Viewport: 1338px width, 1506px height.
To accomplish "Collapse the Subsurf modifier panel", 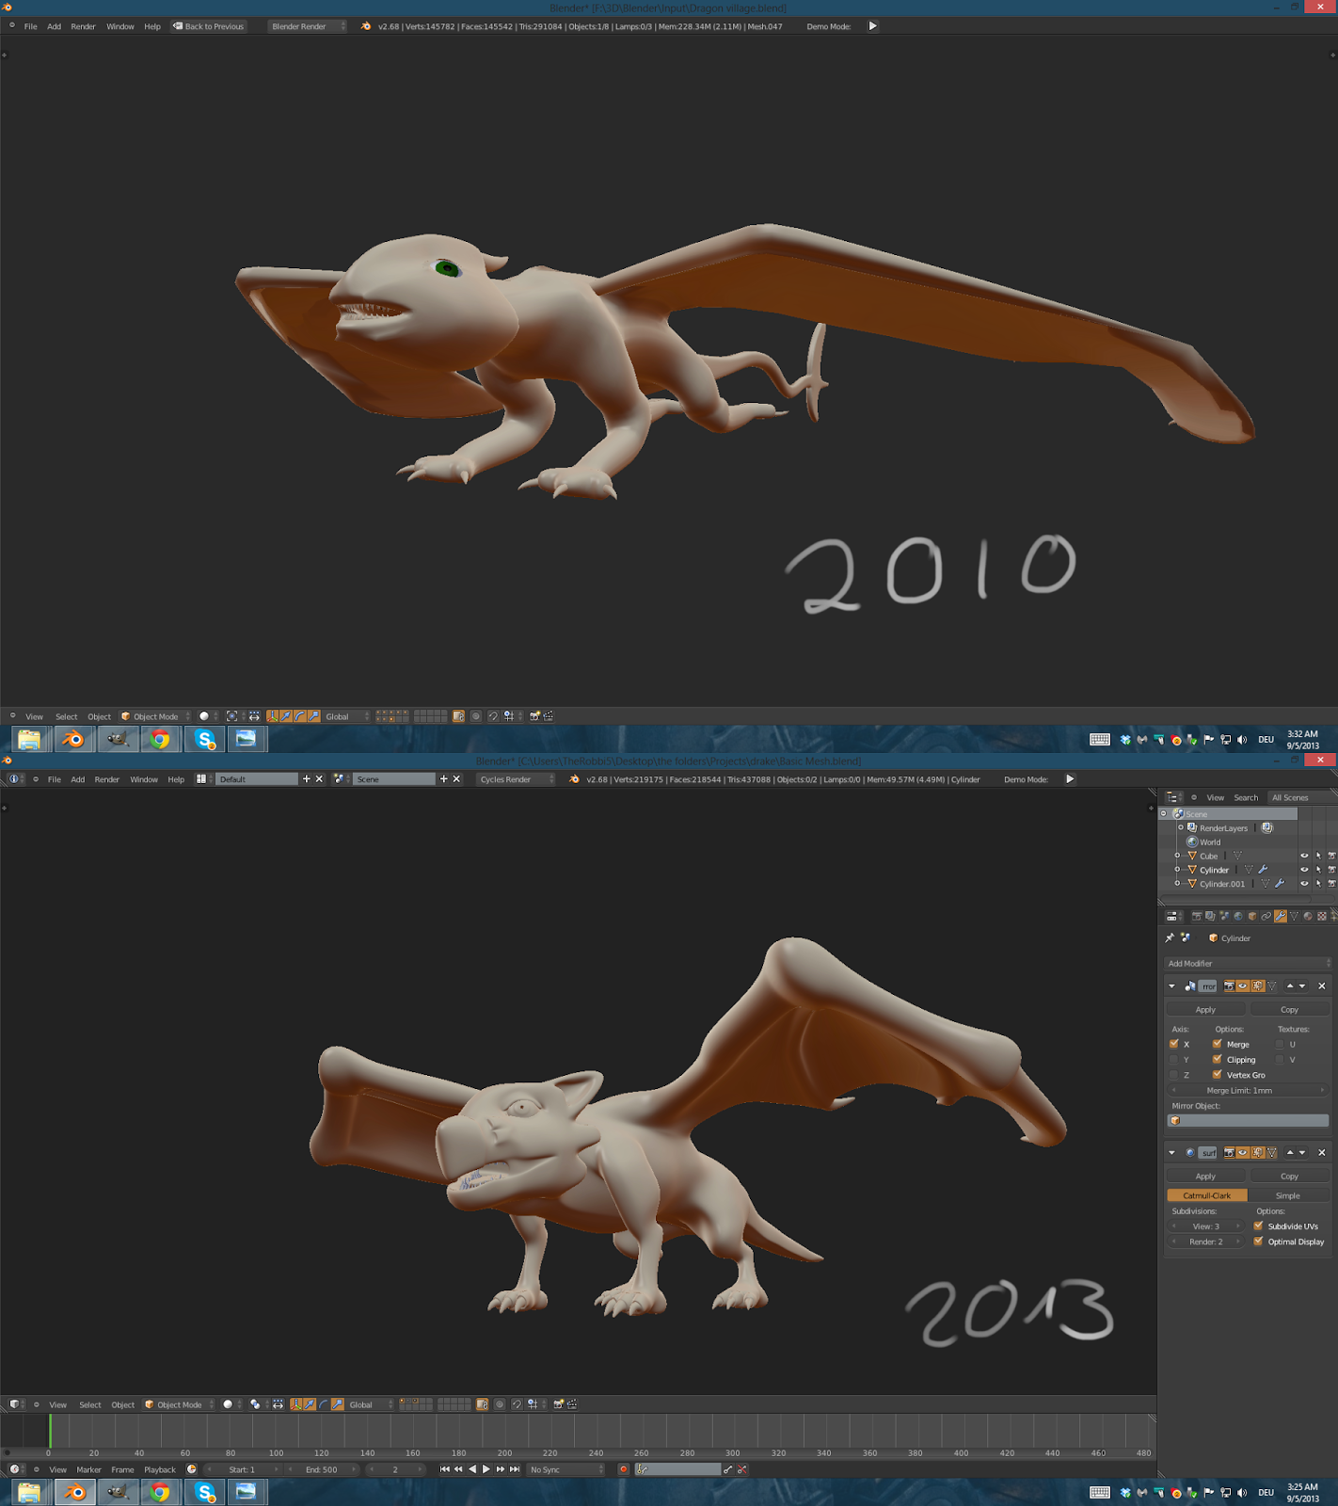I will (1171, 1153).
